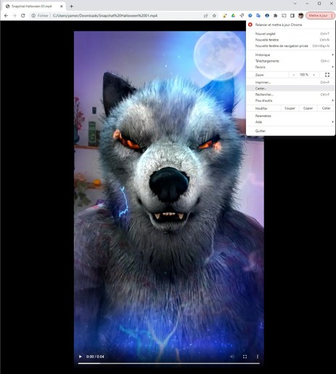336x374 pixels.
Task: Open the side panel icon
Action: pyautogui.click(x=292, y=16)
